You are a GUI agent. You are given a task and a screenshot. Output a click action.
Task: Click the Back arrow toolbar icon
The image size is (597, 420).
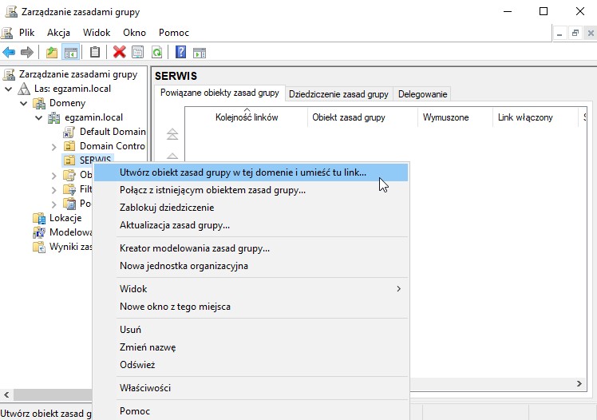coord(9,53)
